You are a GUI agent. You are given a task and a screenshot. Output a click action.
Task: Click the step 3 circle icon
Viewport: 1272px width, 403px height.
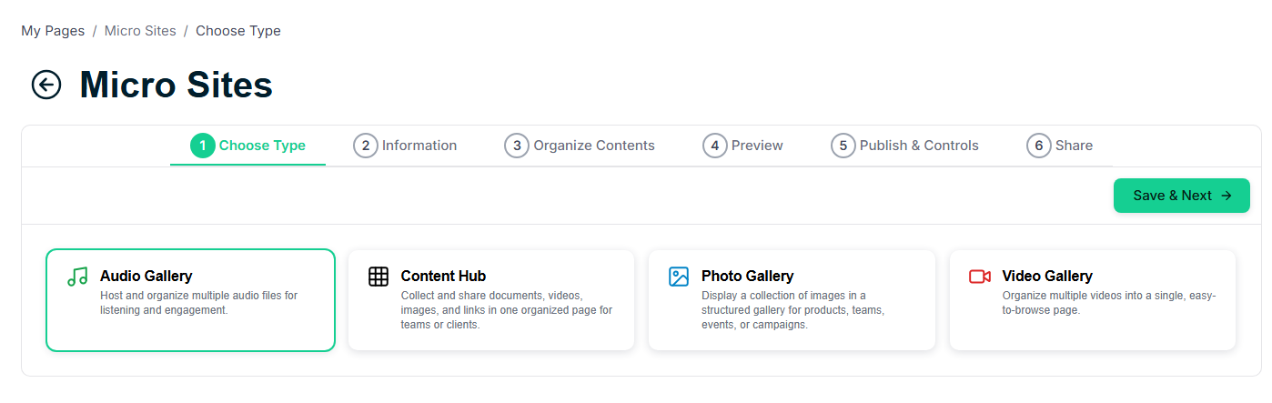coord(517,146)
